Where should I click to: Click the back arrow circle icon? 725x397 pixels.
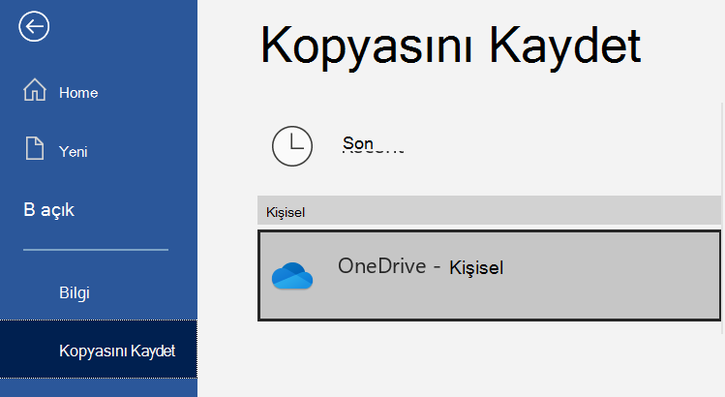[x=34, y=26]
